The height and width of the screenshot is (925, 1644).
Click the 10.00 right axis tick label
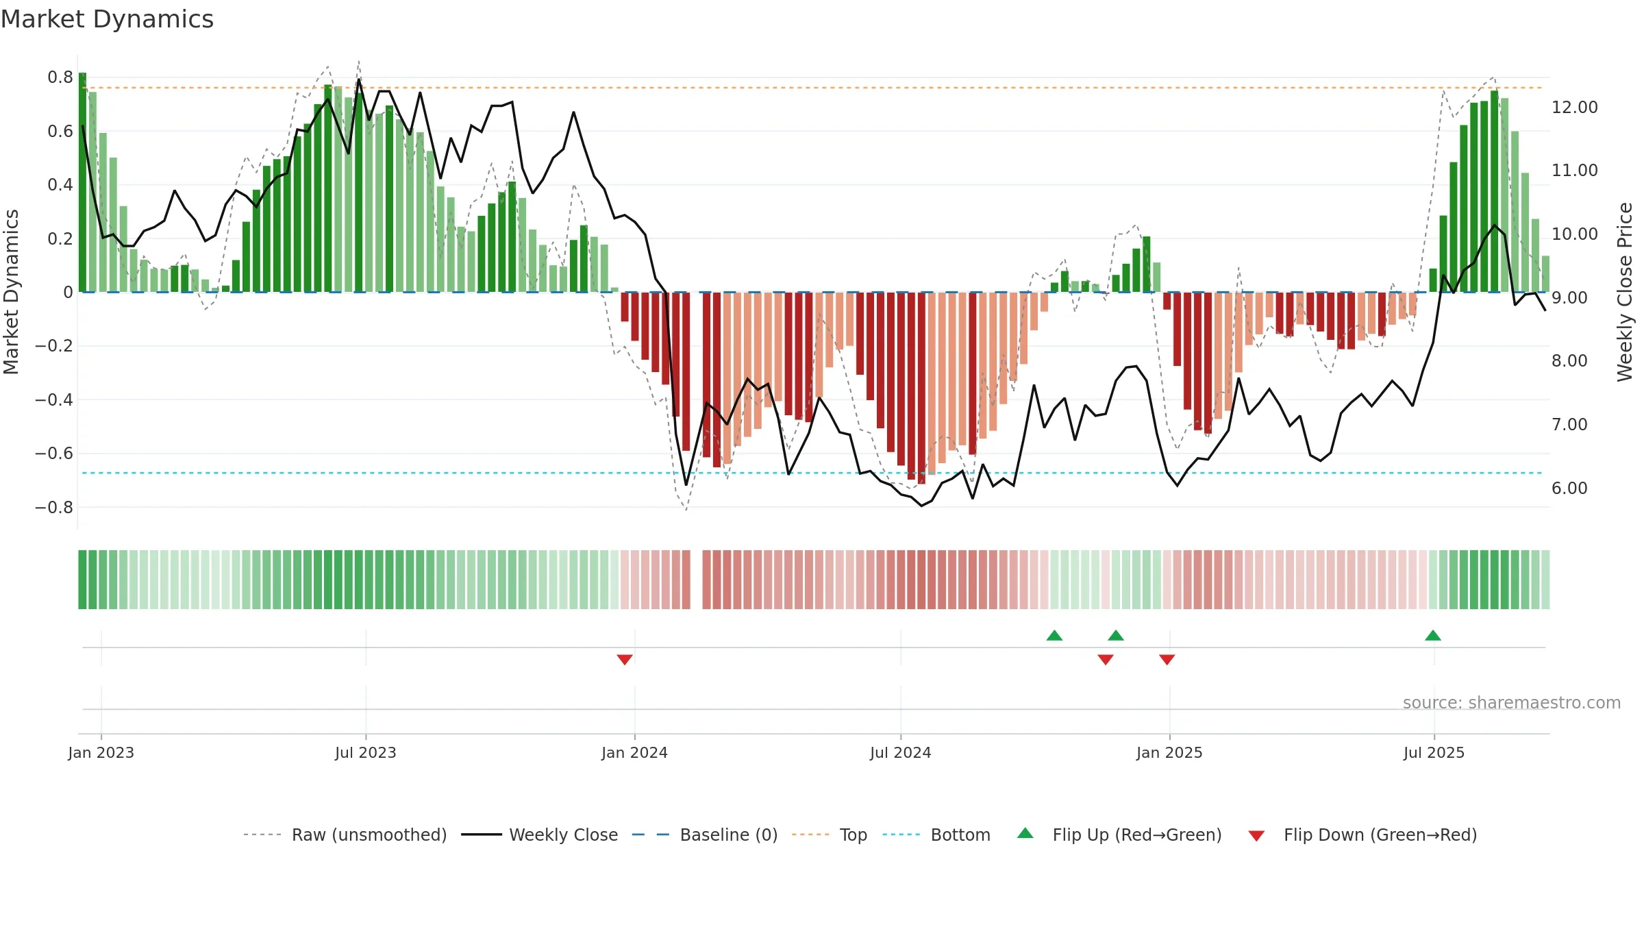point(1575,234)
